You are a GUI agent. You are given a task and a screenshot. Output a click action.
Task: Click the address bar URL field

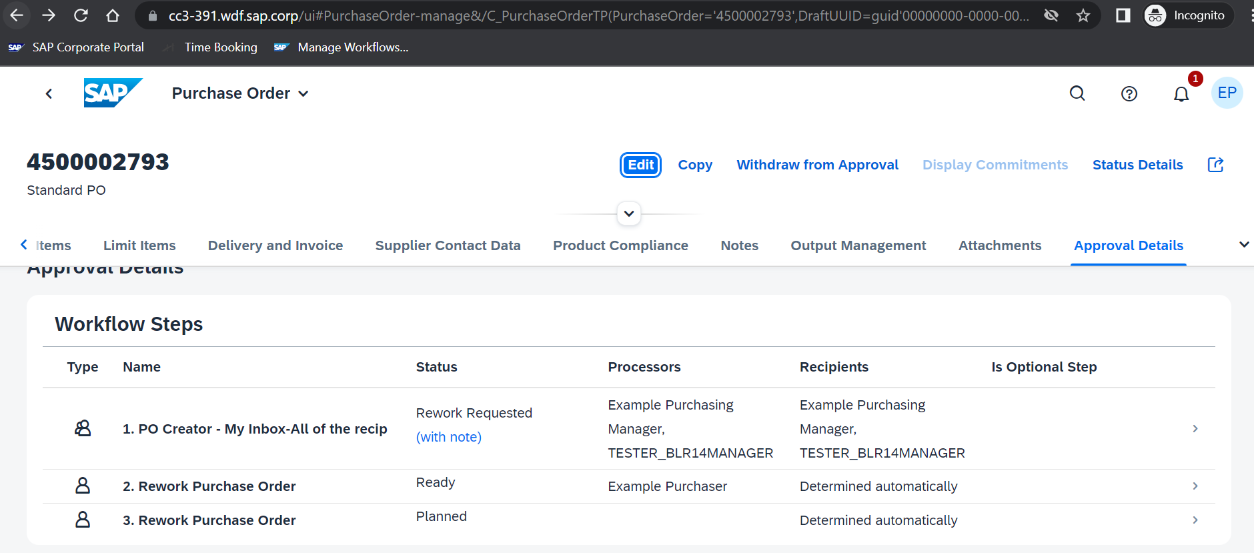pos(598,15)
